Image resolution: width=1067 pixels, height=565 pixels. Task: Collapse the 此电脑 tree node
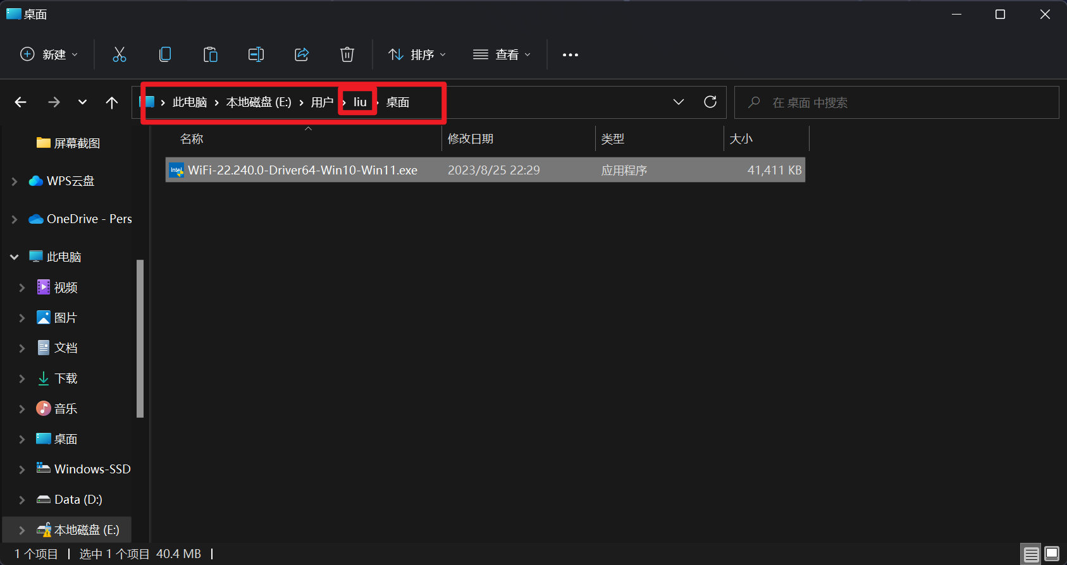[15, 257]
